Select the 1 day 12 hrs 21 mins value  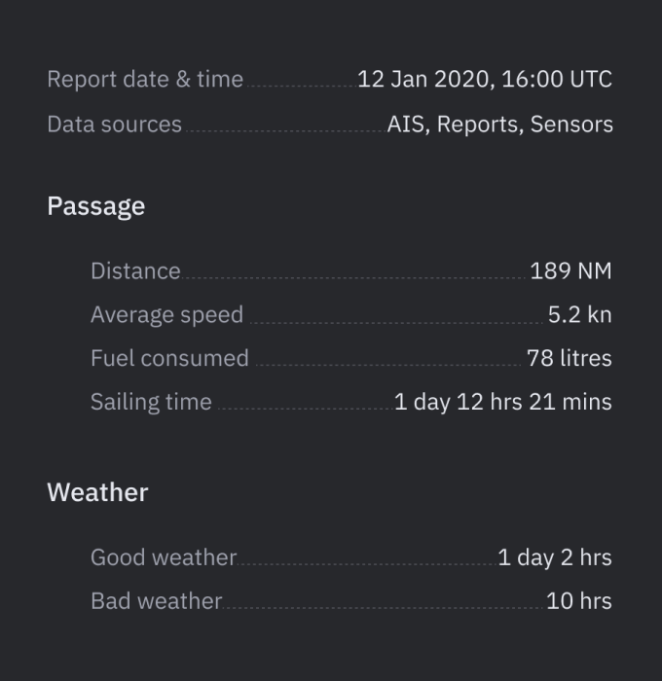coord(503,402)
